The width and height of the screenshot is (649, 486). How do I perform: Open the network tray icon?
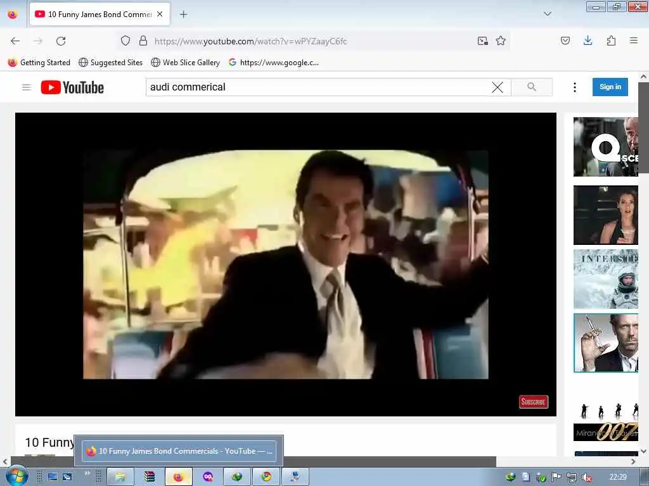(x=572, y=477)
